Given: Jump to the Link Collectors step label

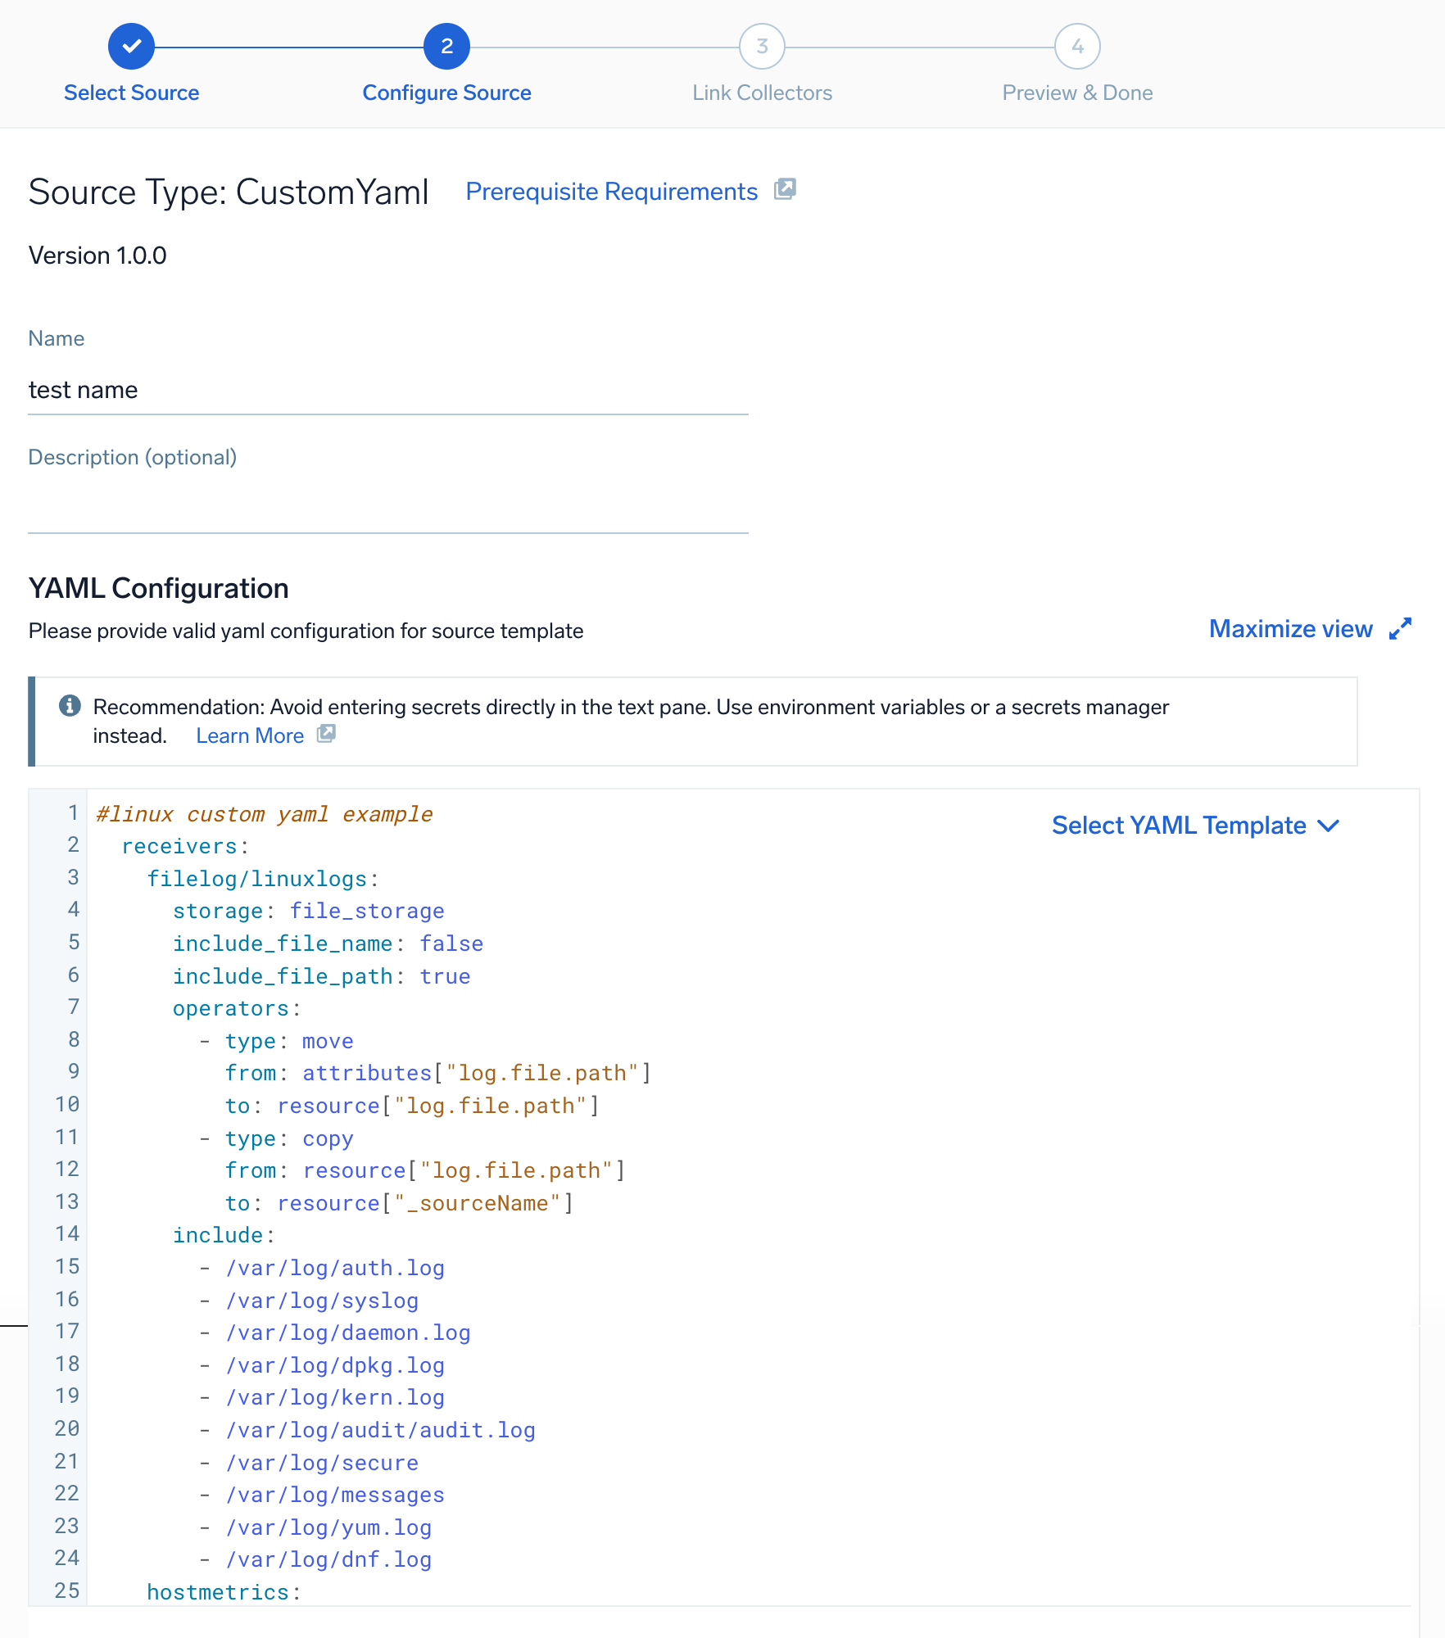Looking at the screenshot, I should [762, 93].
